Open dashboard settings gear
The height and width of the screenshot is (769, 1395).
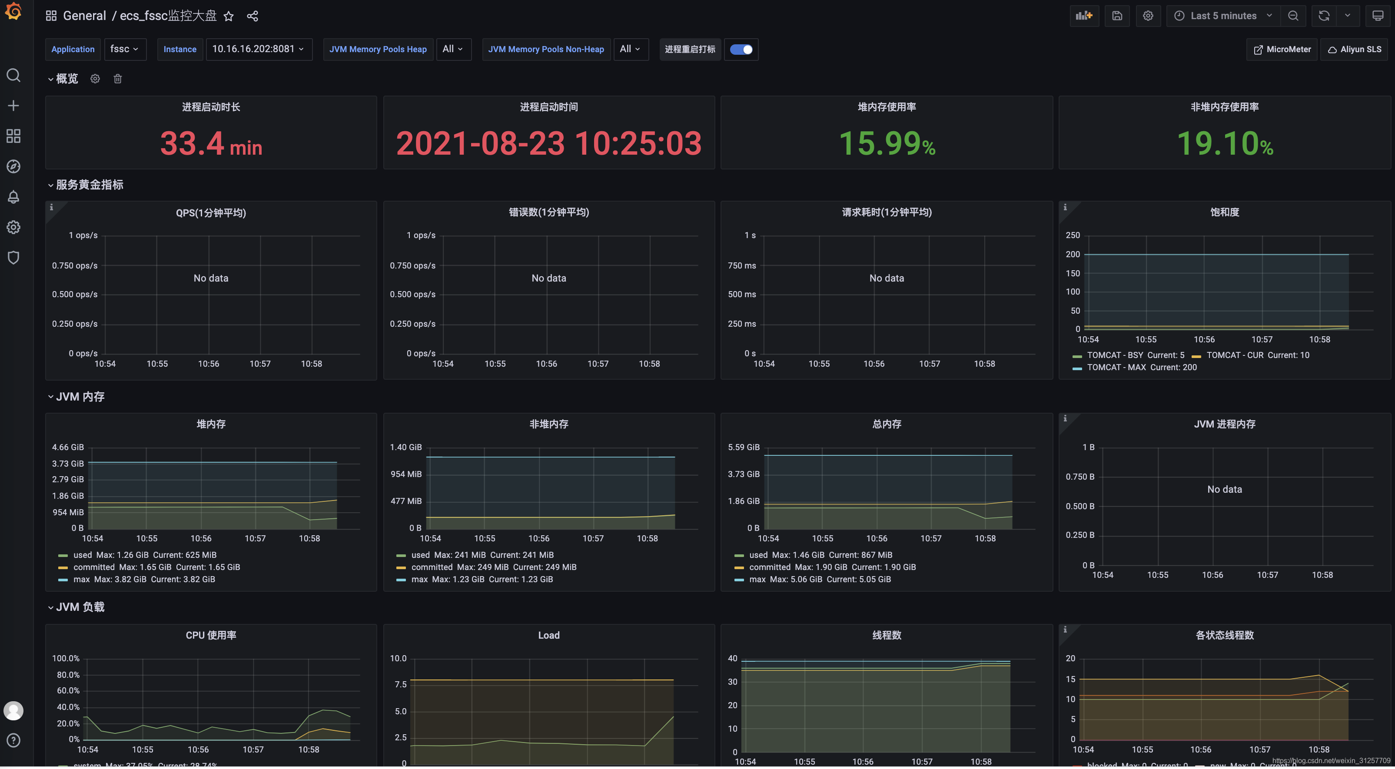pos(1148,16)
